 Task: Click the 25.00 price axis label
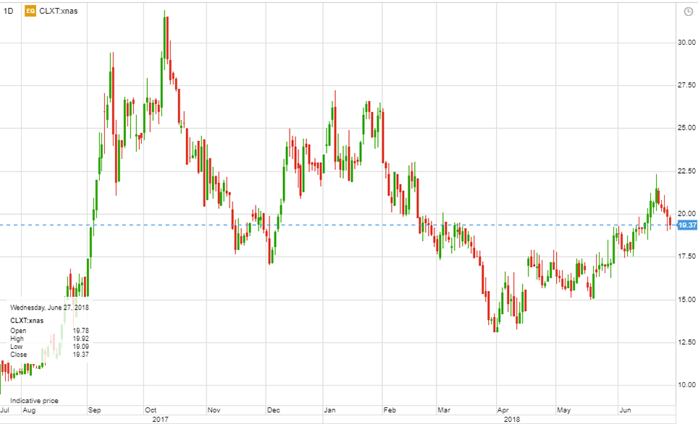click(686, 127)
